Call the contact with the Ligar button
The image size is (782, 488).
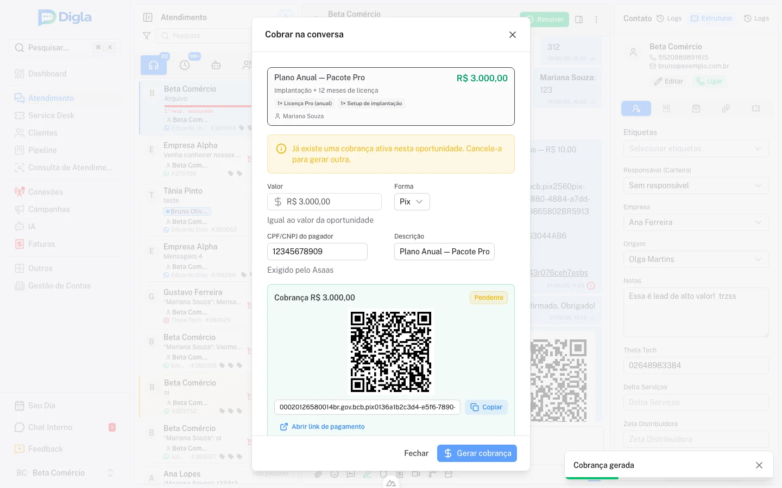tap(709, 81)
